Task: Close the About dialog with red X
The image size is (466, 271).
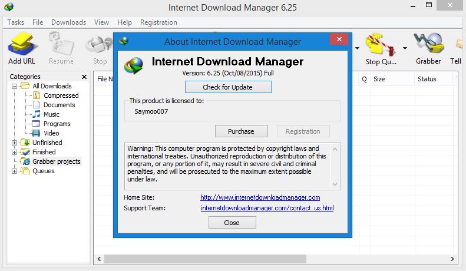Action: [339, 39]
